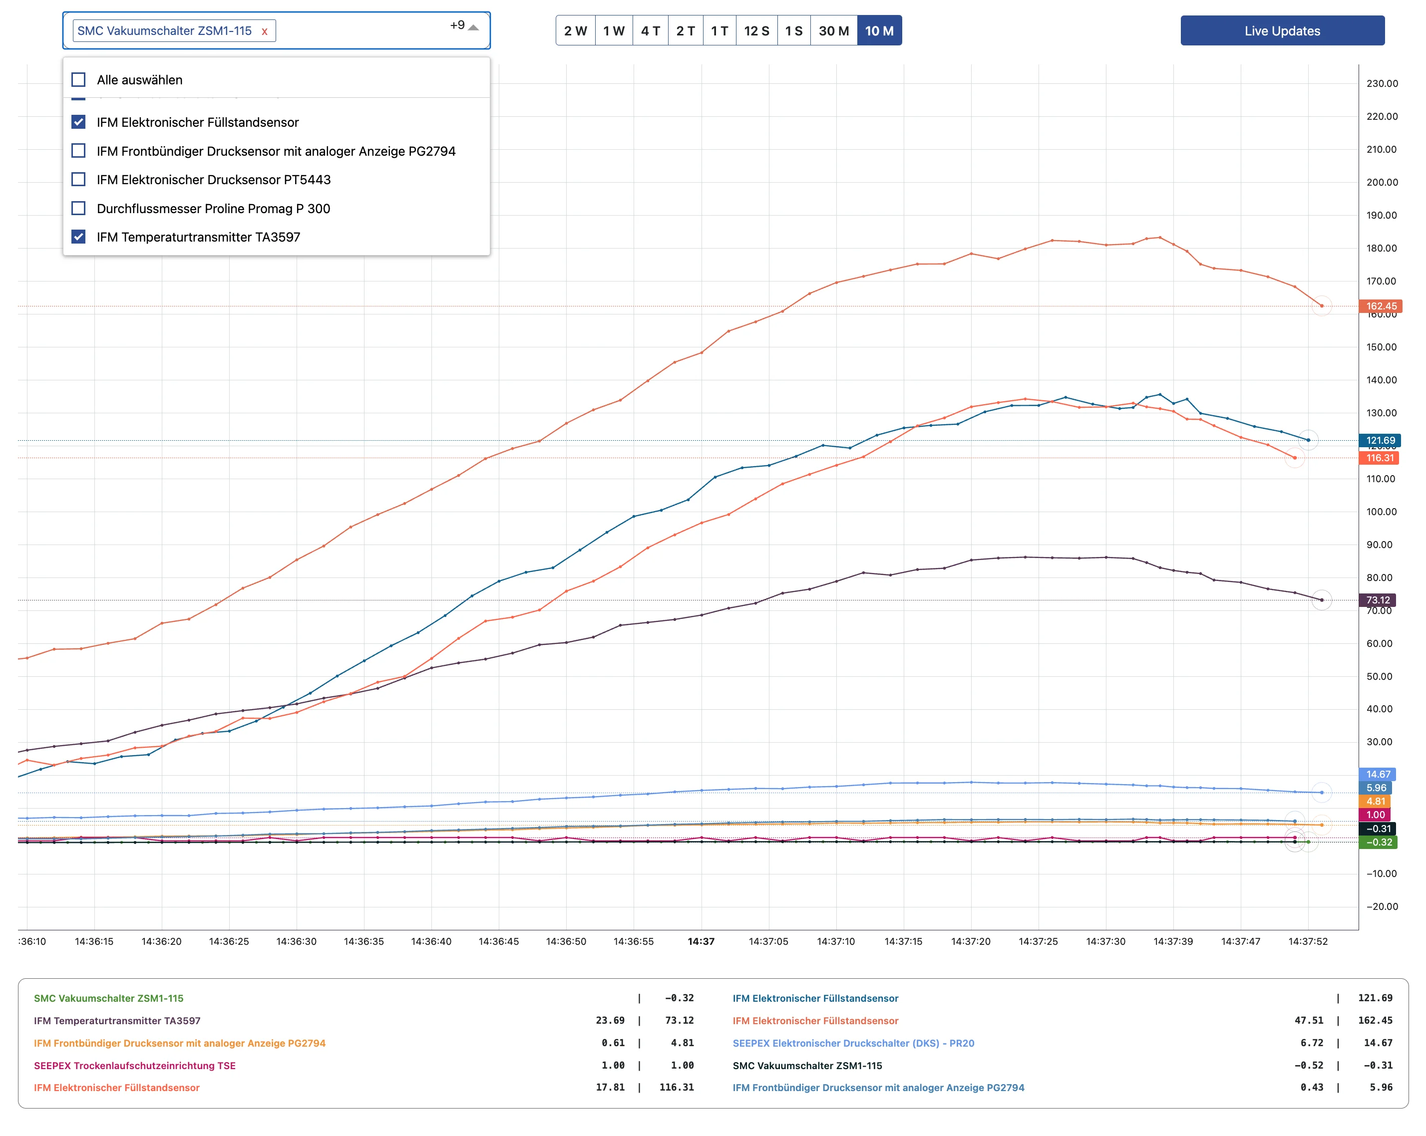
Task: Uncheck IFM Temperaturtransmitter TA3597 option
Action: point(79,237)
